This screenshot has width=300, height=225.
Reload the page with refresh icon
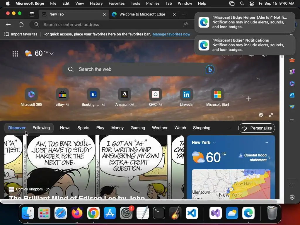[21, 25]
